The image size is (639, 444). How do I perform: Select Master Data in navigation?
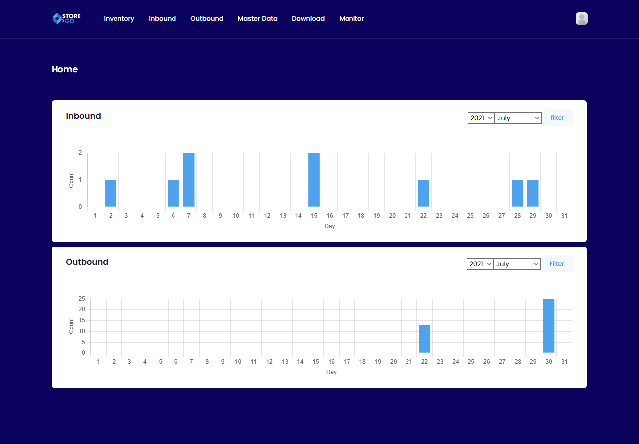point(257,19)
